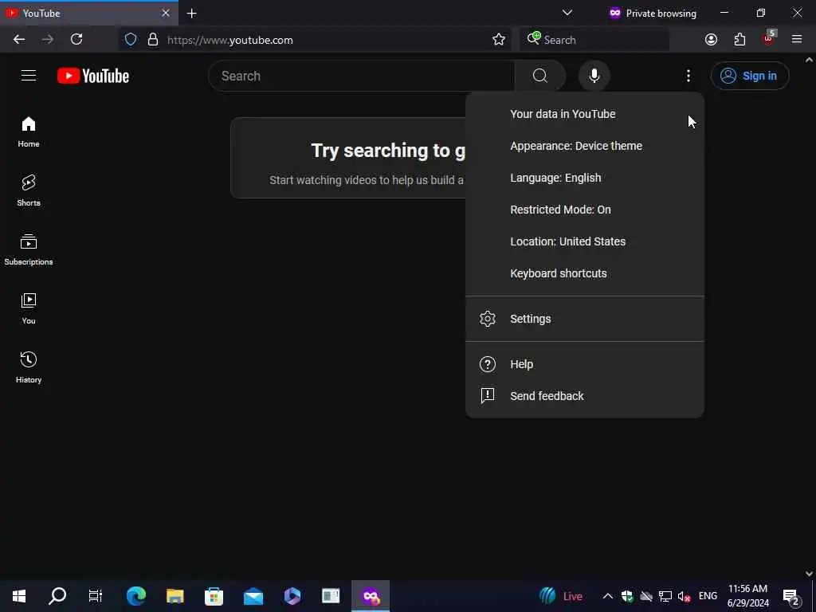Open the notification center icon

tap(791, 597)
